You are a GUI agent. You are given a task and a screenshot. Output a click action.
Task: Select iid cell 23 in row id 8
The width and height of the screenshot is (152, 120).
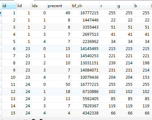point(24,63)
